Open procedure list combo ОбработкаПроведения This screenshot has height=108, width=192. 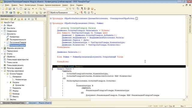point(75,13)
